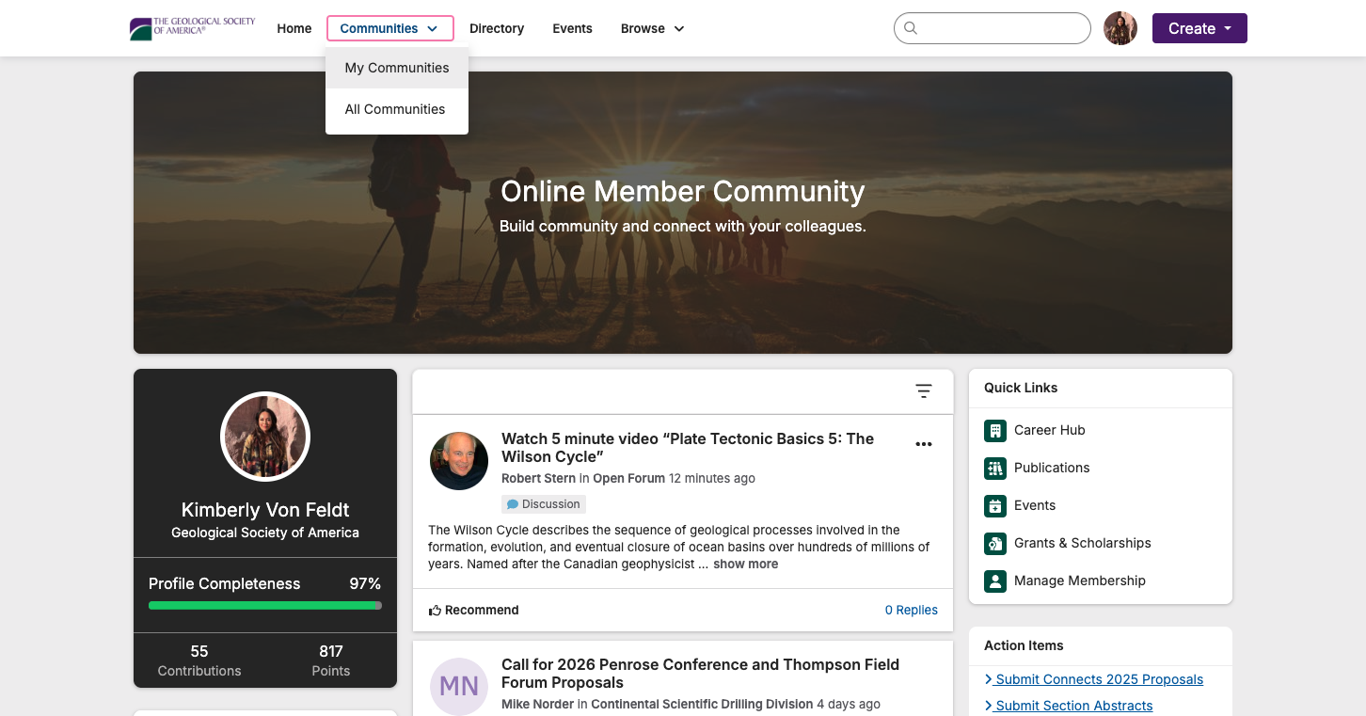Click the 817 Points stat
This screenshot has width=1366, height=716.
tap(331, 660)
